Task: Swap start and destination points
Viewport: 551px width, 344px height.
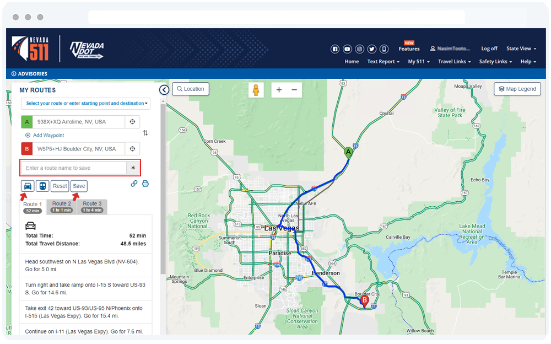Action: pyautogui.click(x=145, y=133)
